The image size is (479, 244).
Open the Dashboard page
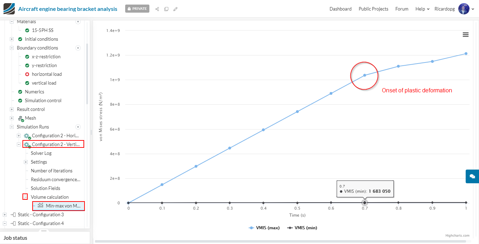pyautogui.click(x=340, y=9)
